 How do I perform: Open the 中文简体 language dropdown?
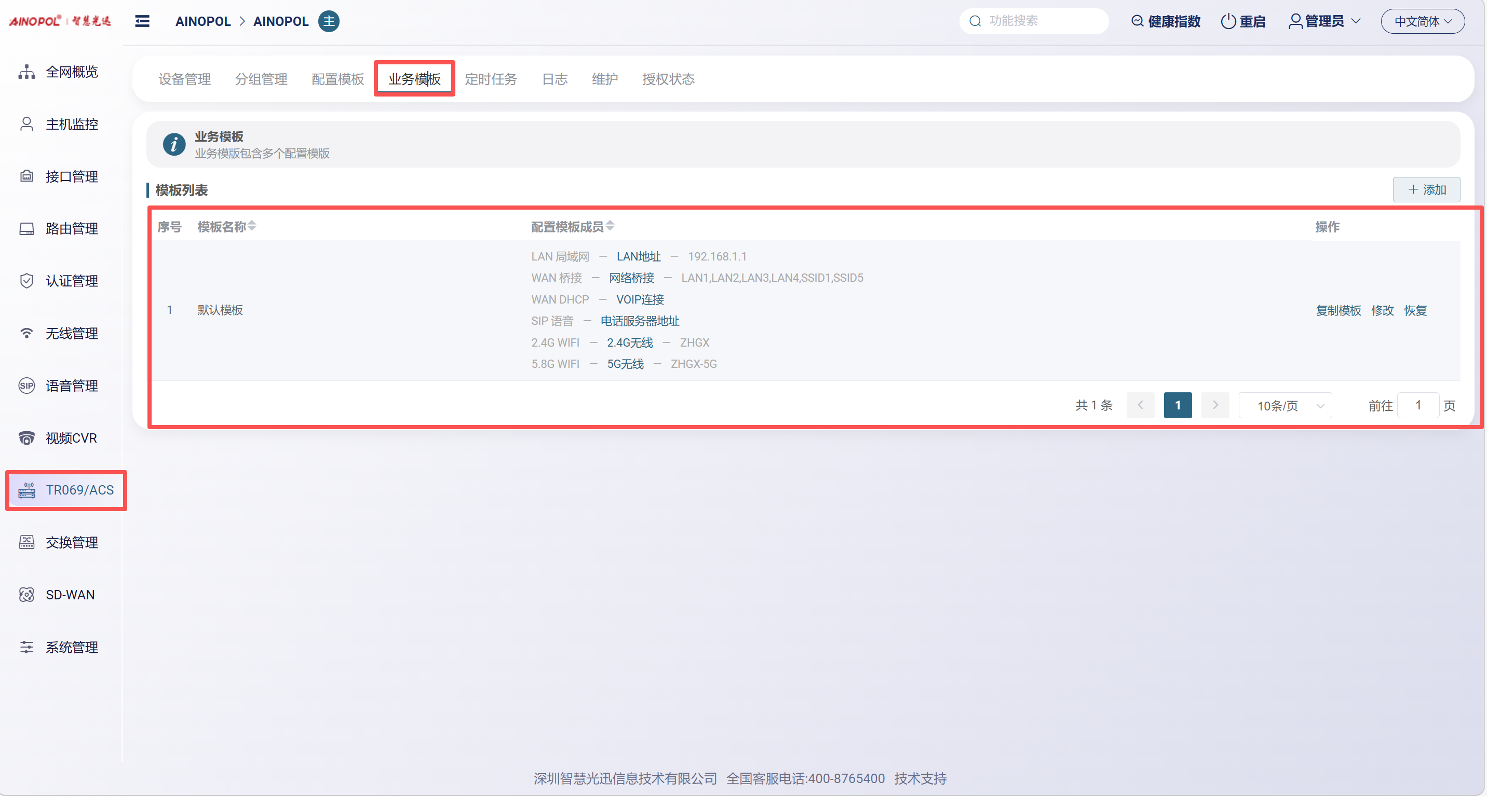1422,21
